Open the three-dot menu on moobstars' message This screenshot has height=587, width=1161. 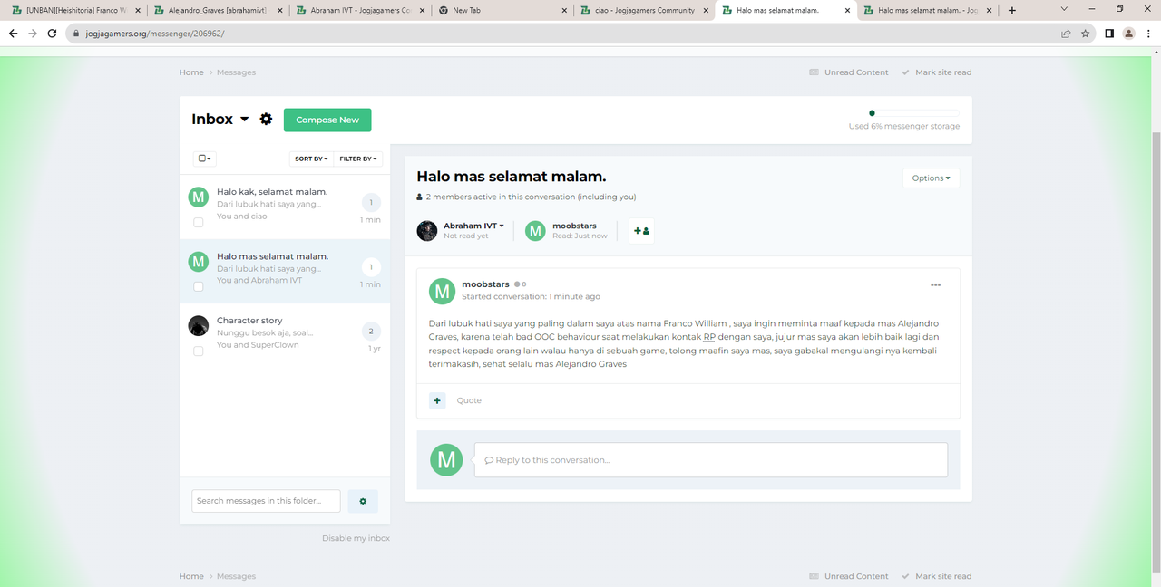(x=935, y=284)
